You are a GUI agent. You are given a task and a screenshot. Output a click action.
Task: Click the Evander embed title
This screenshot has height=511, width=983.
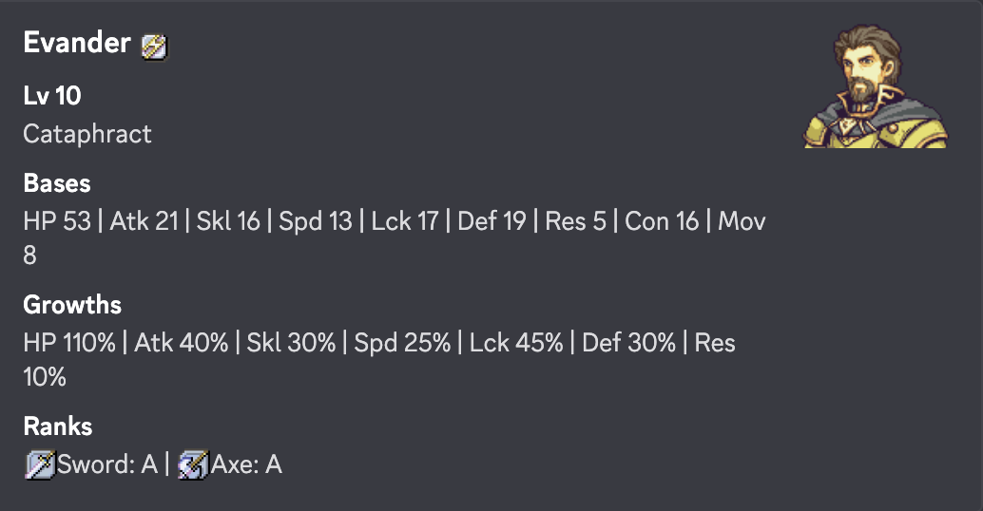point(76,44)
